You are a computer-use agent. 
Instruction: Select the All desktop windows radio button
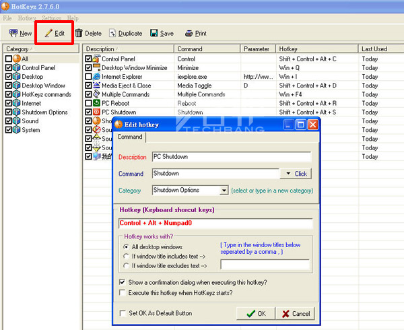[x=127, y=246]
